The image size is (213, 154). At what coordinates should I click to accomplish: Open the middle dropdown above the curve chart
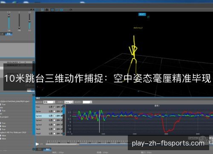pos(69,102)
